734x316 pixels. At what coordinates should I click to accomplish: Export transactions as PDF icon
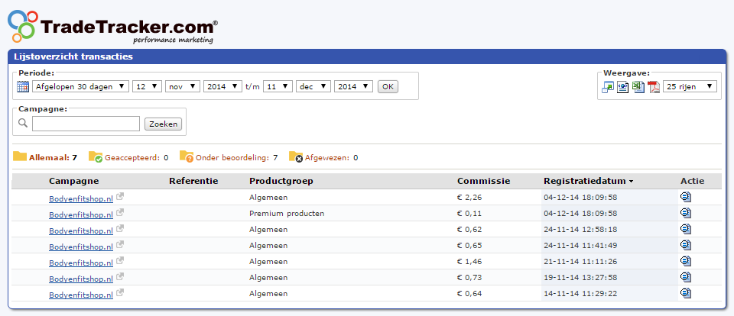654,87
